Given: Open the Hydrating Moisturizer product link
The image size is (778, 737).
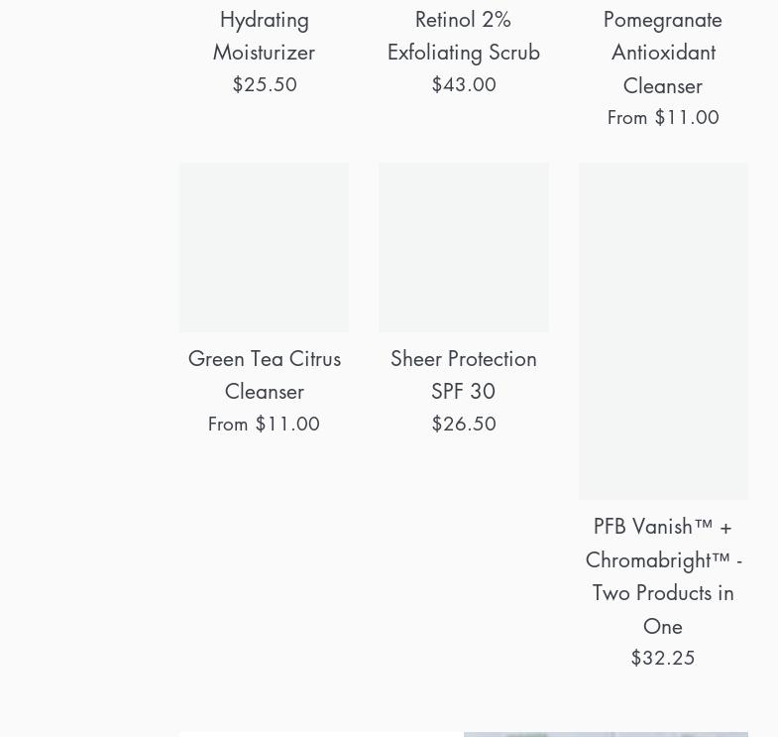Looking at the screenshot, I should coord(264,35).
